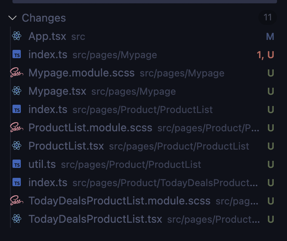Click Sass icon next to Mypage.module.scss
287x241 pixels.
point(17,73)
